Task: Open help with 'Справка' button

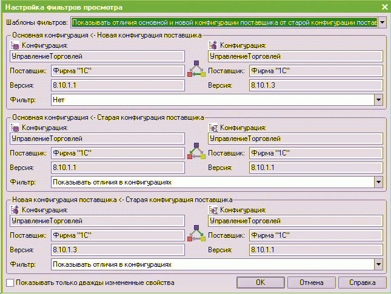Action: pyautogui.click(x=363, y=283)
